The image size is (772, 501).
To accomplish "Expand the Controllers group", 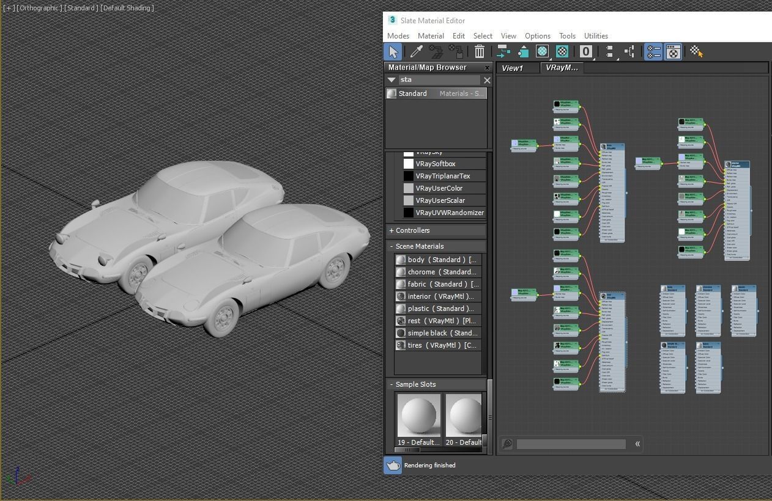I will (436, 230).
